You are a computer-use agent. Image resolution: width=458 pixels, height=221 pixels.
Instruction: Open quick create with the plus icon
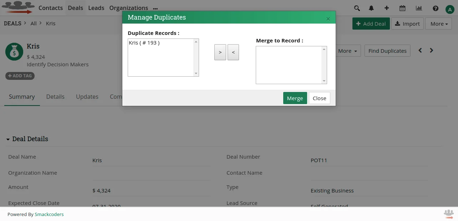(x=387, y=8)
